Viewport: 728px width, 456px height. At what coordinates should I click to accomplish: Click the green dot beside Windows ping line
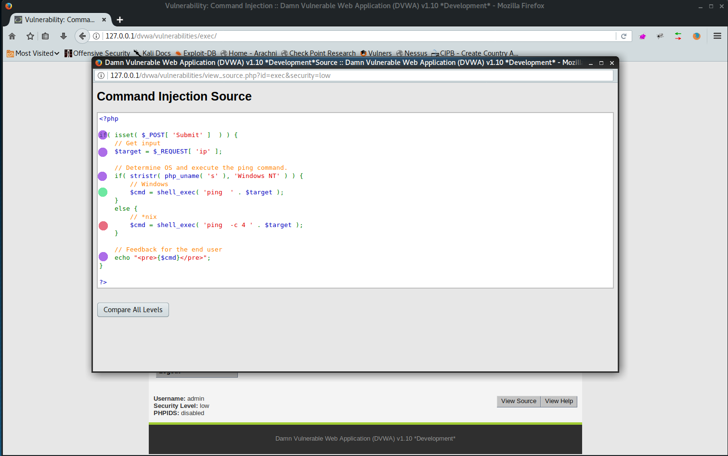(x=103, y=192)
